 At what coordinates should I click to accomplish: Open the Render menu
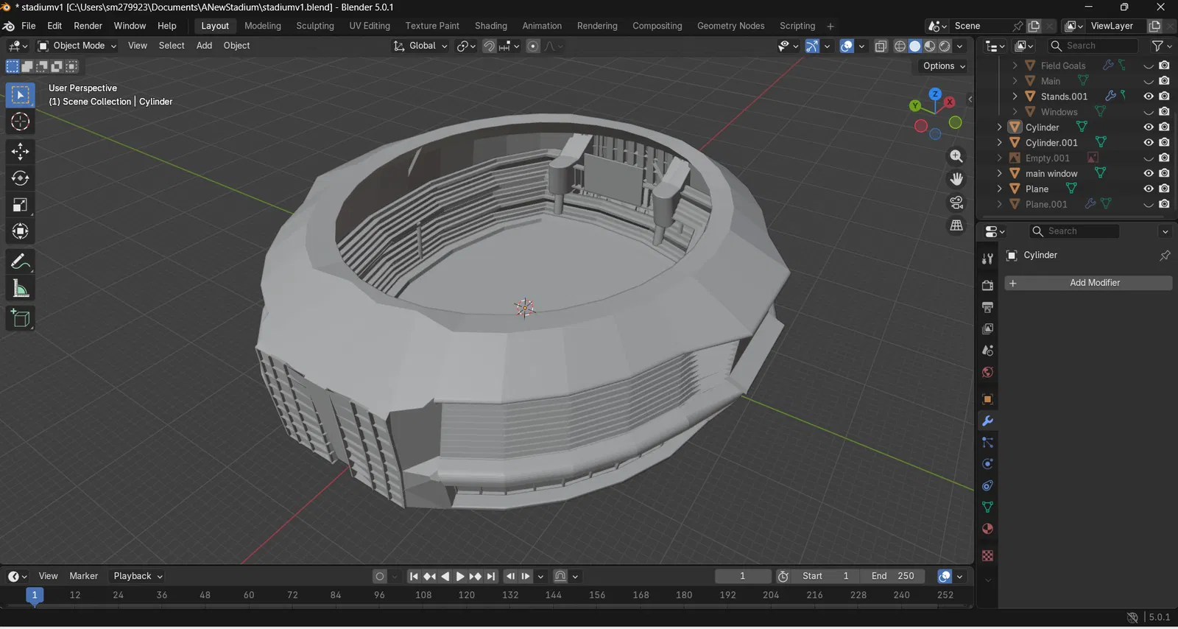pyautogui.click(x=88, y=26)
